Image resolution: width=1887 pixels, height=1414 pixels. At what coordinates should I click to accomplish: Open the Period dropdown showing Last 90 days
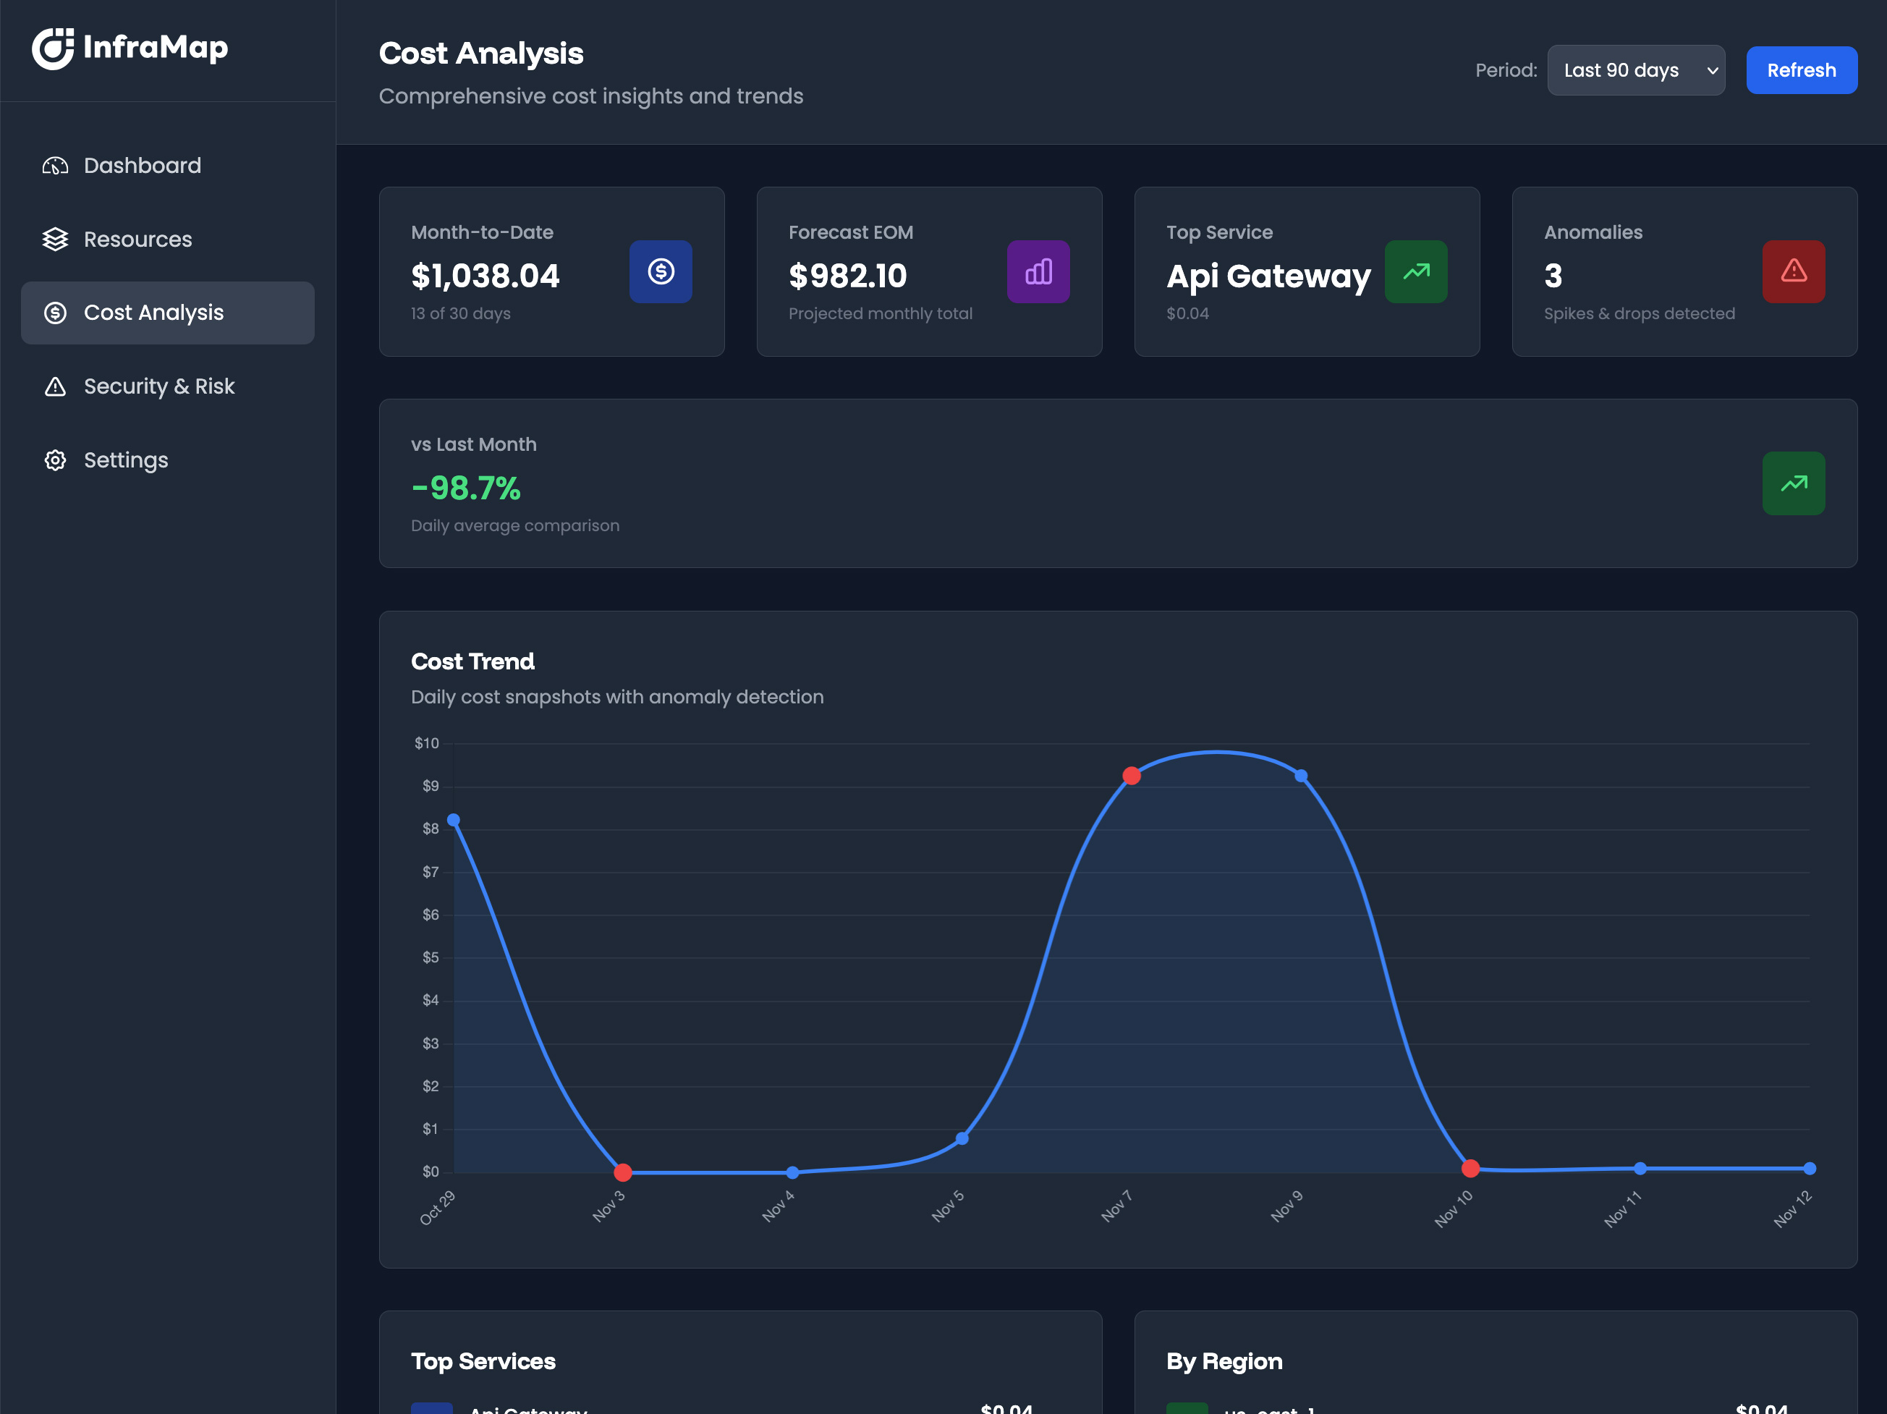coord(1635,70)
